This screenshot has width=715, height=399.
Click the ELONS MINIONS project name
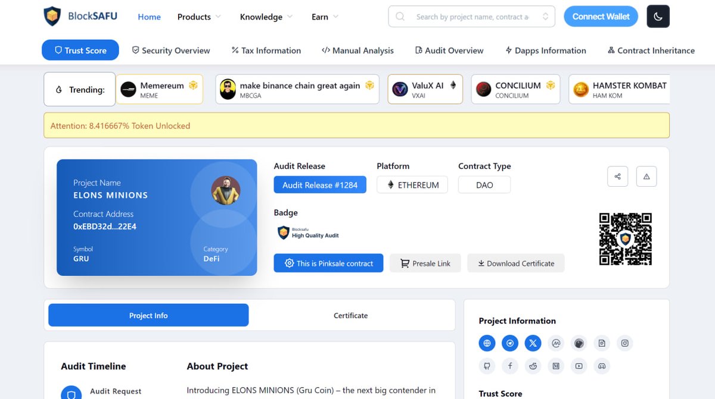(x=110, y=195)
